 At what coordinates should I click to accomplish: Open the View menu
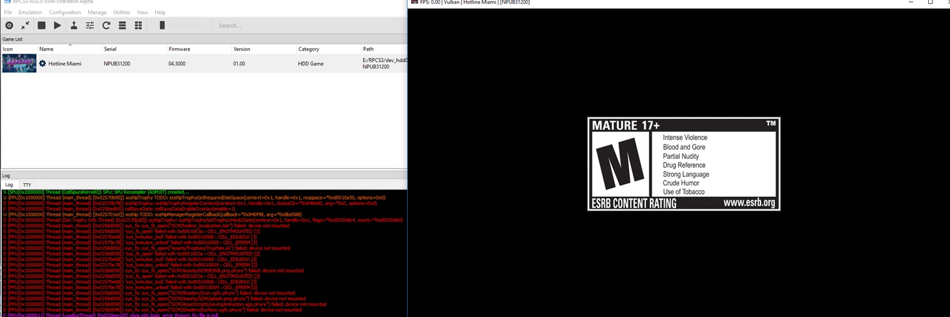[143, 13]
